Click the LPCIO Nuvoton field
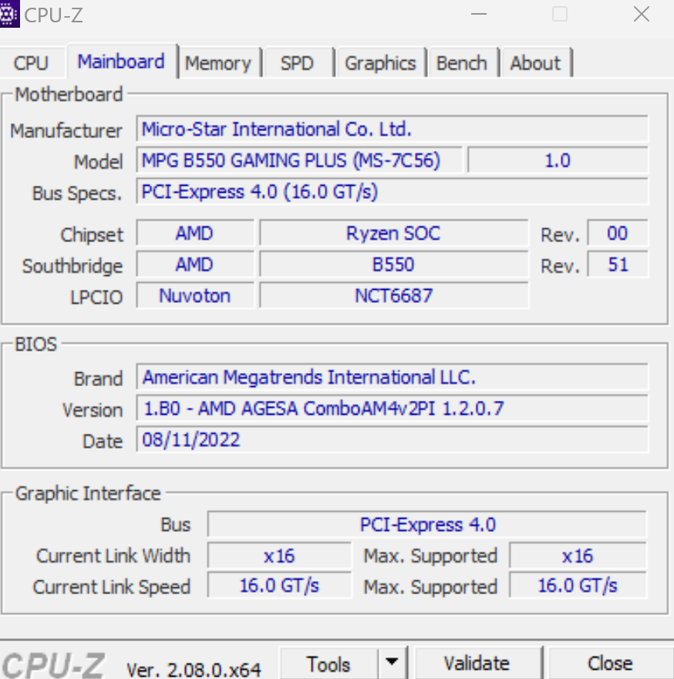The height and width of the screenshot is (679, 674). [195, 296]
